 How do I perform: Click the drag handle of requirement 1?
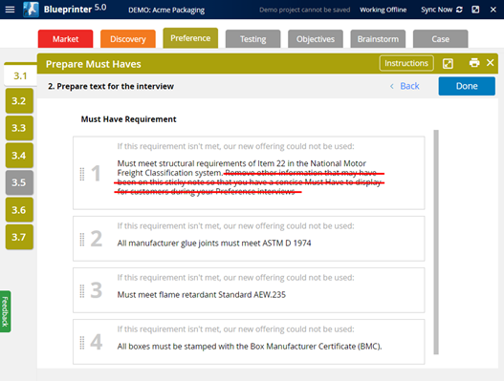pyautogui.click(x=82, y=174)
